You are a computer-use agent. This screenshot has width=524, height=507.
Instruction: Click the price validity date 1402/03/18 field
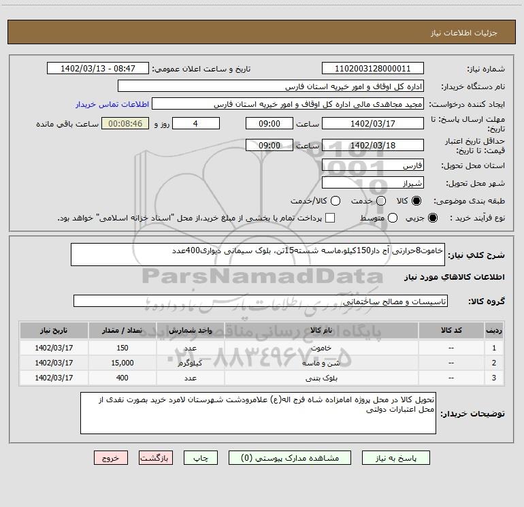click(373, 146)
